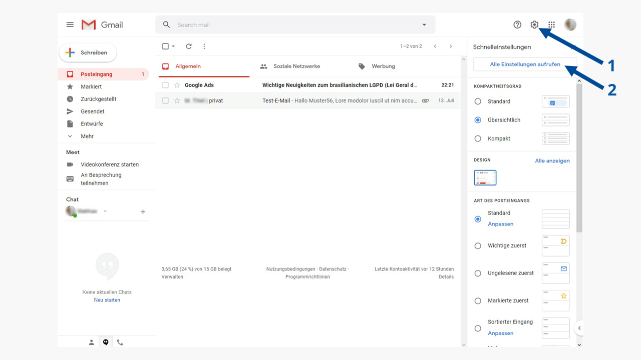Image resolution: width=641 pixels, height=360 pixels.
Task: Open the contacts person icon at bottom
Action: tap(92, 342)
